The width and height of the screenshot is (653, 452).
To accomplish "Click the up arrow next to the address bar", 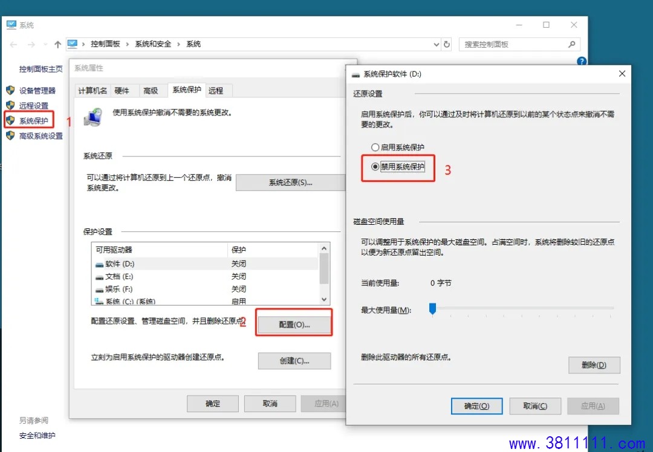I will pyautogui.click(x=57, y=45).
